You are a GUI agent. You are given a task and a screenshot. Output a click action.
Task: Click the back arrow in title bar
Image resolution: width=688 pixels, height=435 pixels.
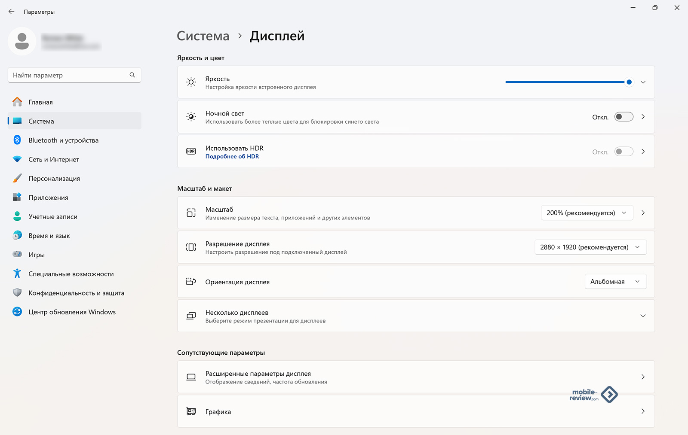coord(11,12)
